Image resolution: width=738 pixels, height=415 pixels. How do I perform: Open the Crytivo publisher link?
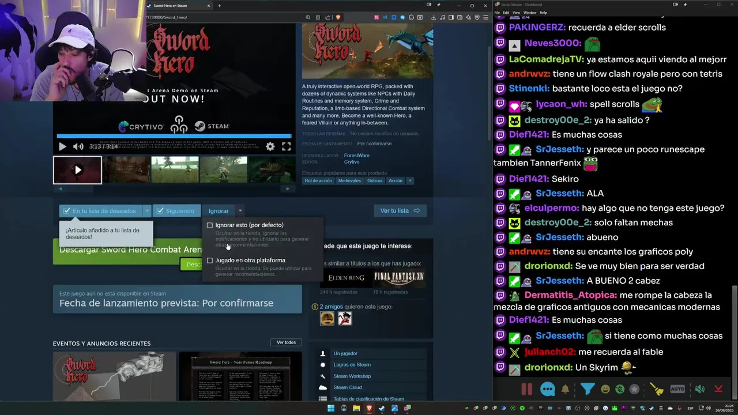coord(352,162)
